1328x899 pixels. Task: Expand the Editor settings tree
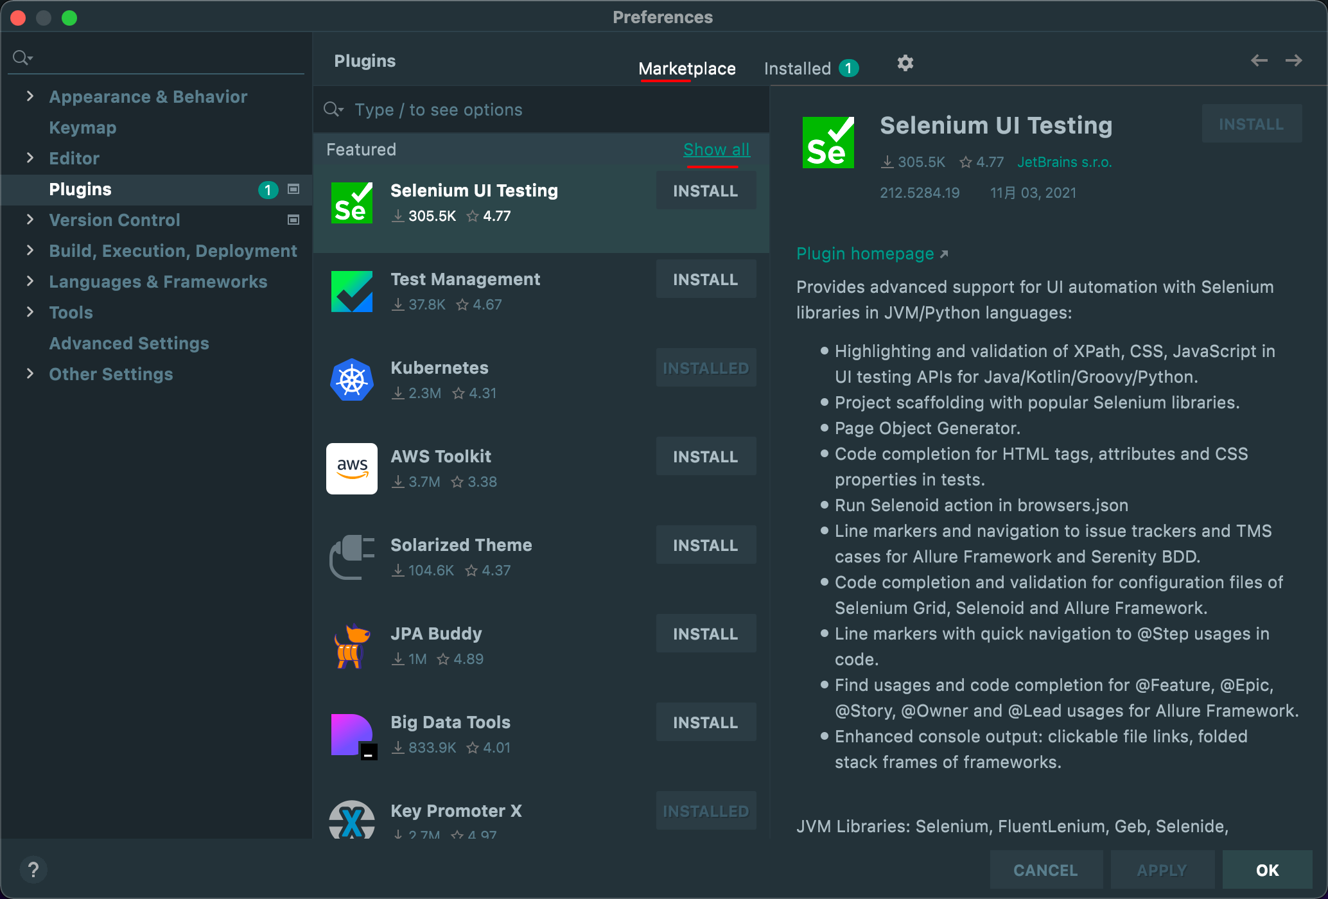(x=30, y=158)
